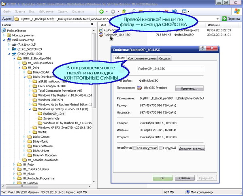Screen dimensions: 243x196
Task: Expand the !!!_Foto folder node
Action: point(14,164)
